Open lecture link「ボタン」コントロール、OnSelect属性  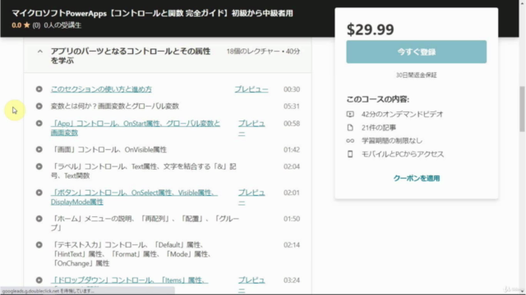tap(134, 197)
